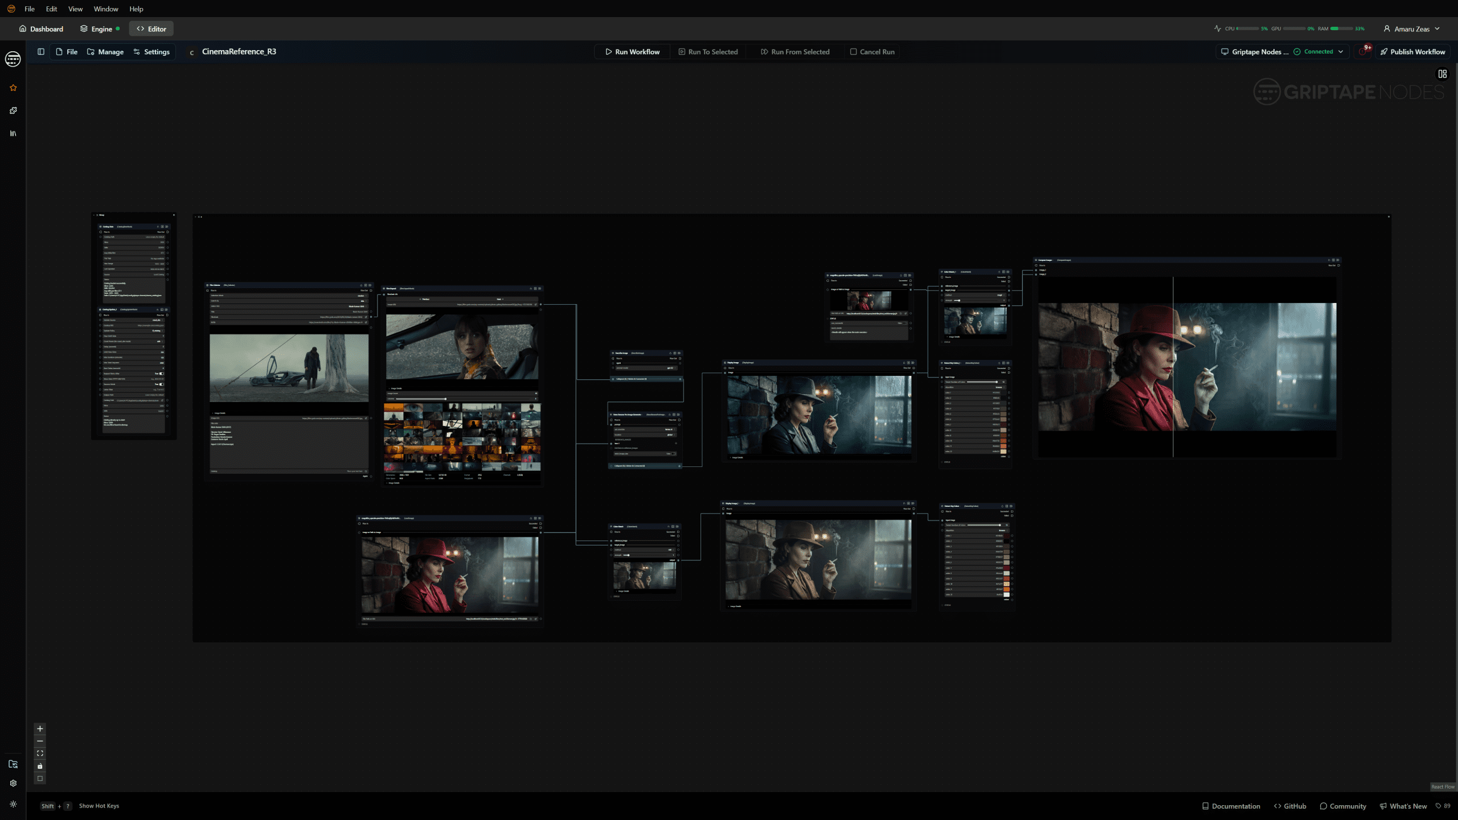1458x820 pixels.
Task: Run the workflow with Run Workflow button
Action: coord(632,51)
